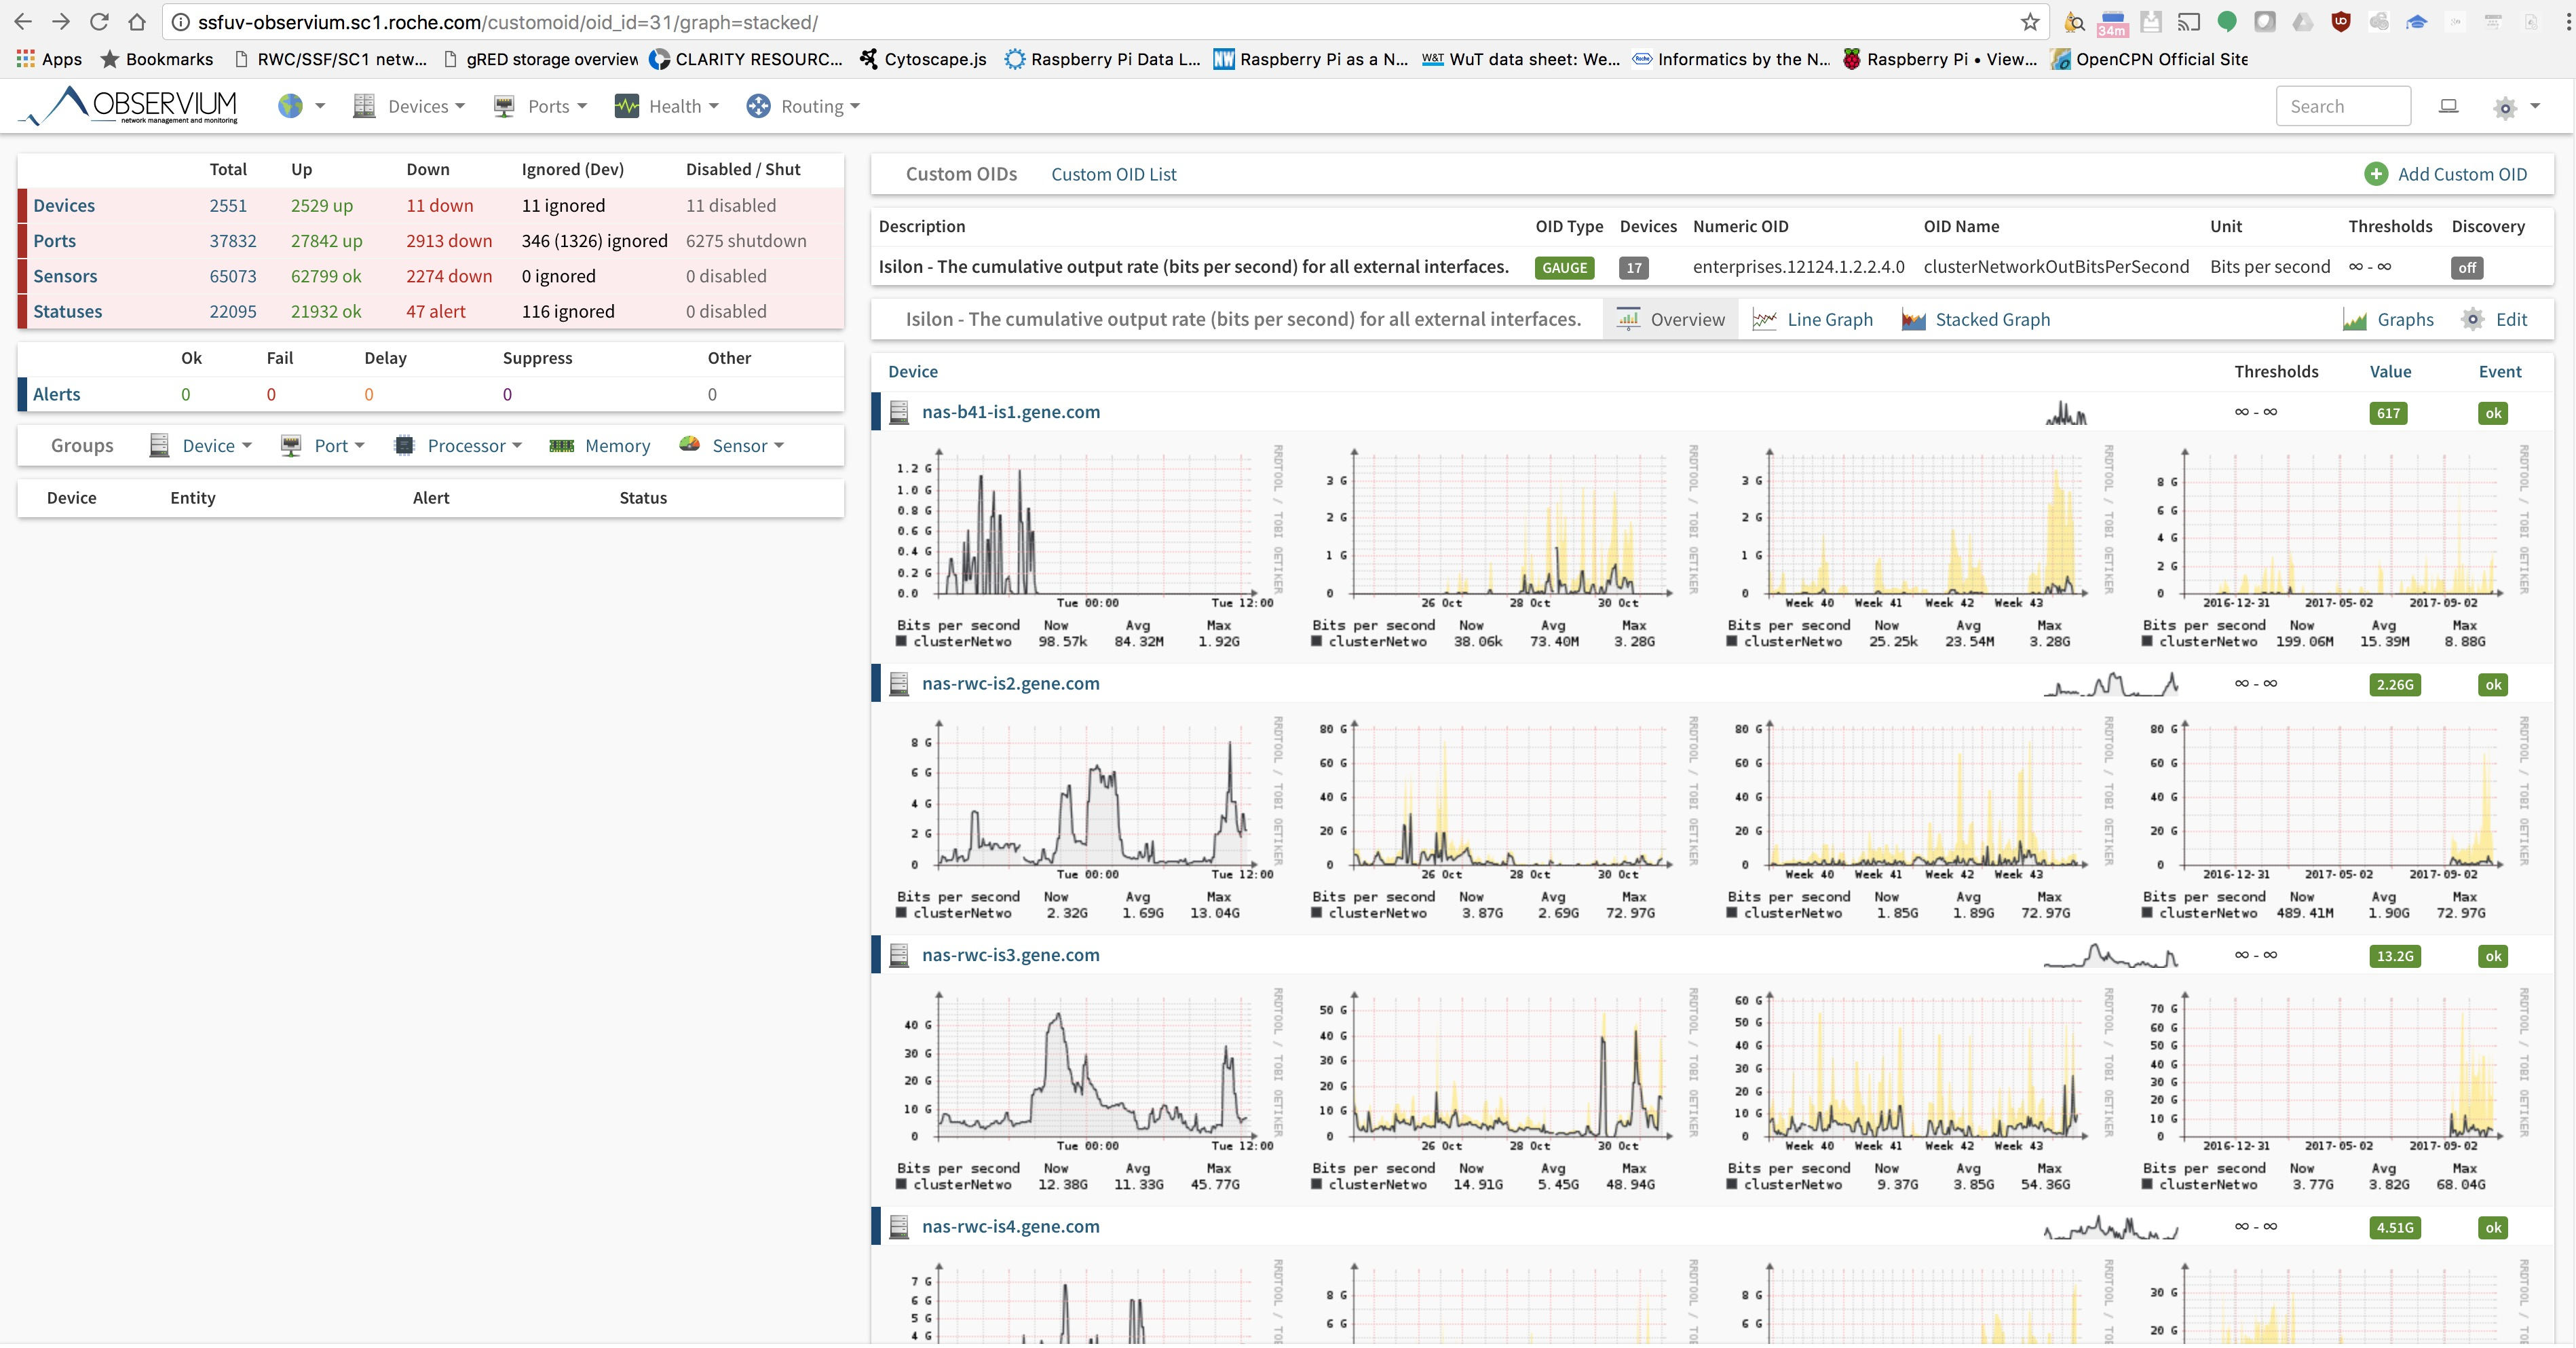Open nas-rwc-is3 monthly graph with Week labels
This screenshot has width=2576, height=1348.
click(x=1918, y=1090)
